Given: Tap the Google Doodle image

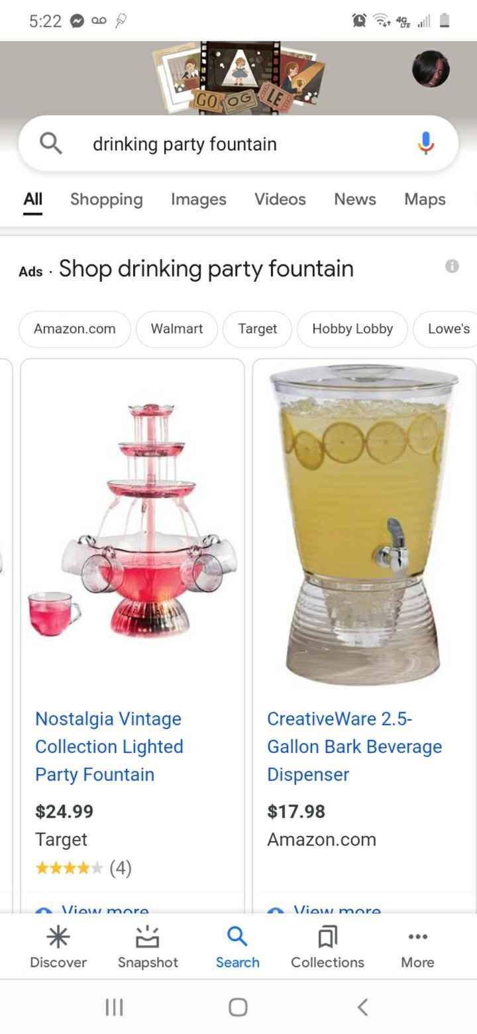Looking at the screenshot, I should 239,78.
